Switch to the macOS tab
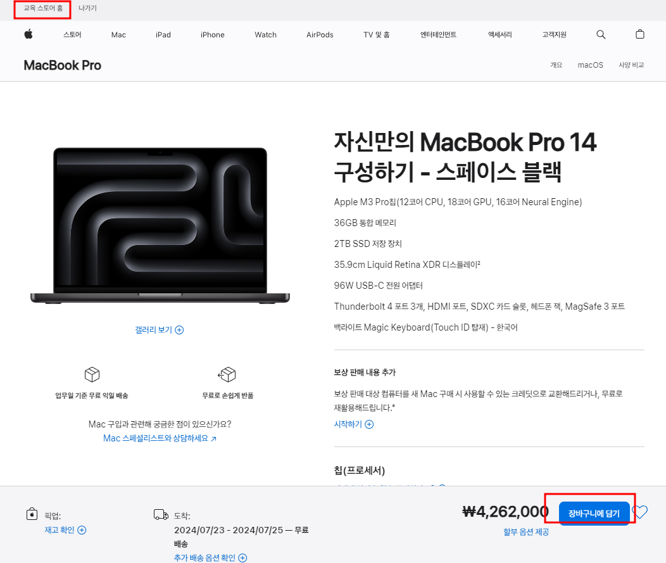The image size is (666, 563). click(590, 65)
